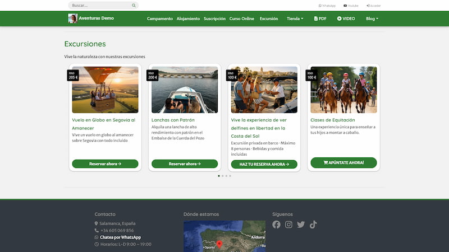Expand the Blog dropdown menu
The height and width of the screenshot is (252, 449).
pyautogui.click(x=372, y=18)
